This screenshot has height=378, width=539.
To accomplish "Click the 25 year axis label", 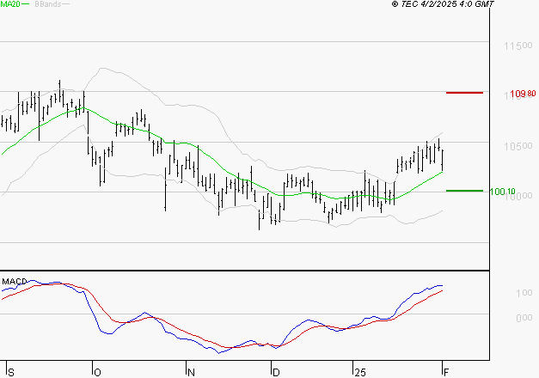I will click(x=360, y=372).
